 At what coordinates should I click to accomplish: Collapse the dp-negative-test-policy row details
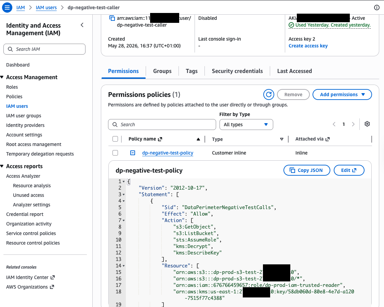(132, 153)
